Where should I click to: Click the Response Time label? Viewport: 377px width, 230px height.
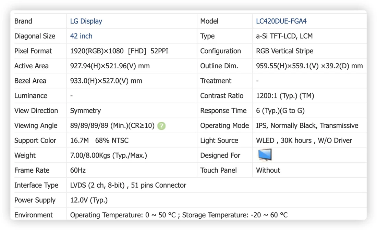(x=223, y=111)
